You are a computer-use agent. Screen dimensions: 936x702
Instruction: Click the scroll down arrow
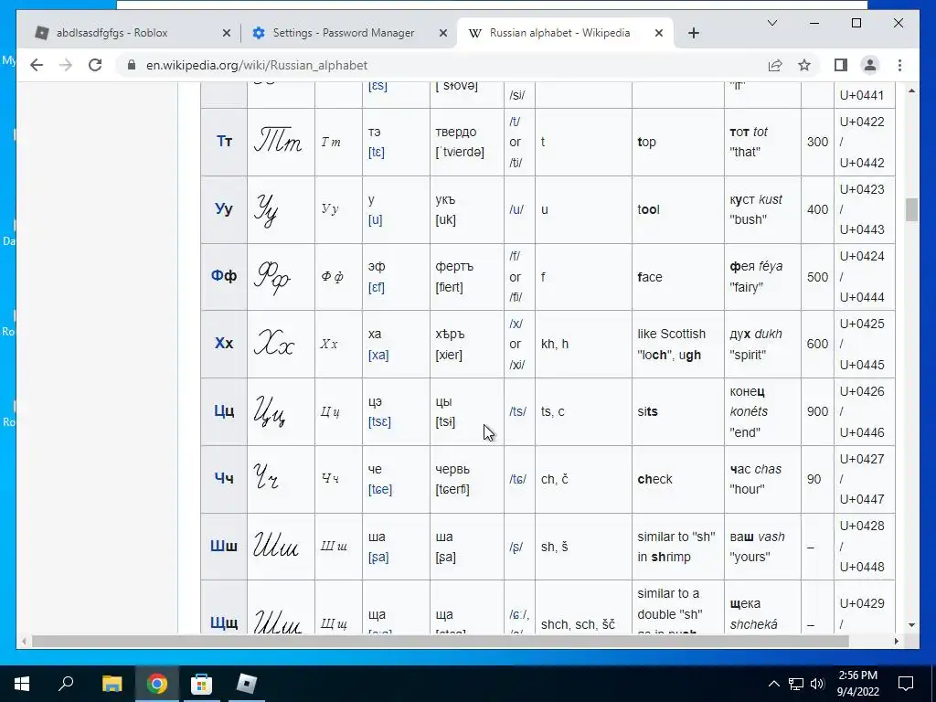[x=911, y=625]
